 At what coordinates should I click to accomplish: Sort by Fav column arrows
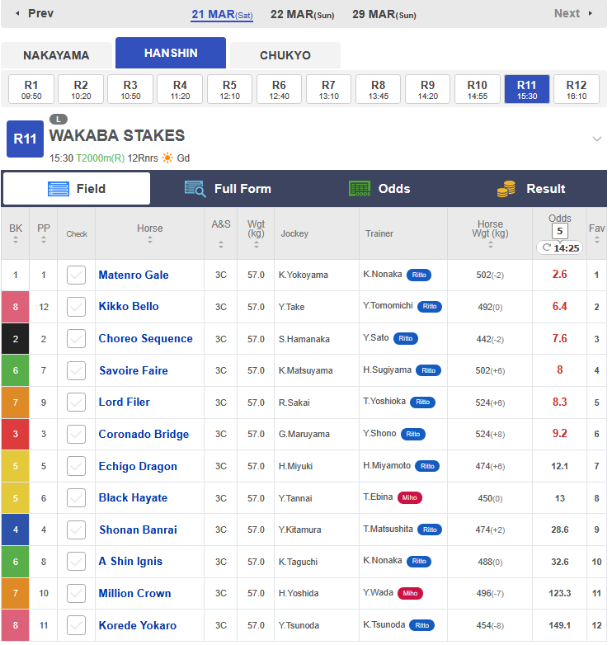(x=597, y=240)
